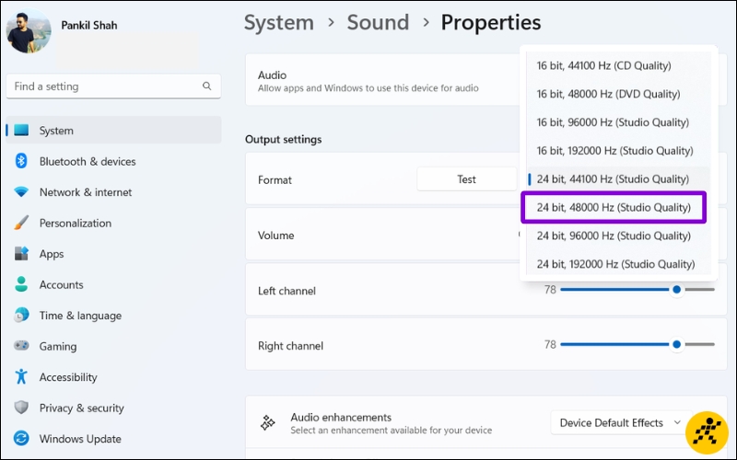This screenshot has height=460, width=737.
Task: Click the Format row label
Action: tap(275, 179)
